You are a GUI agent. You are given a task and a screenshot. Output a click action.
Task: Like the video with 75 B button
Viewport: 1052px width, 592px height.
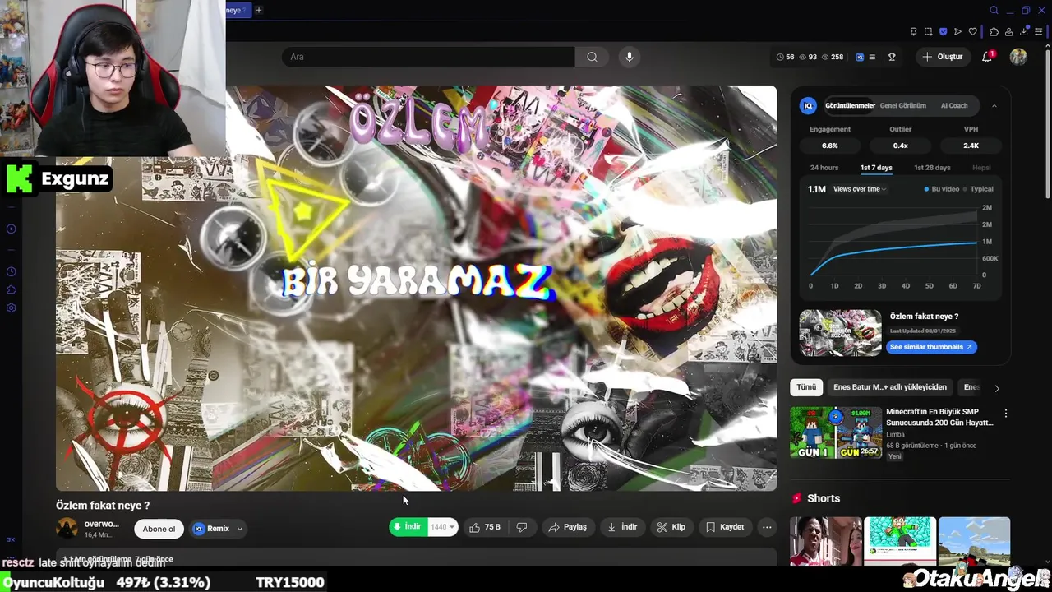(486, 527)
